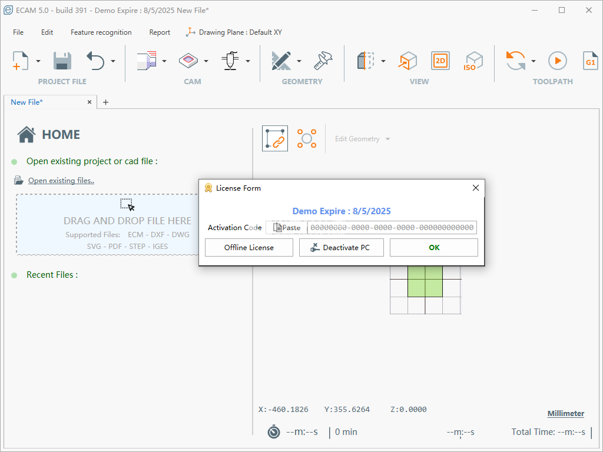Open the Report menu

tap(160, 32)
